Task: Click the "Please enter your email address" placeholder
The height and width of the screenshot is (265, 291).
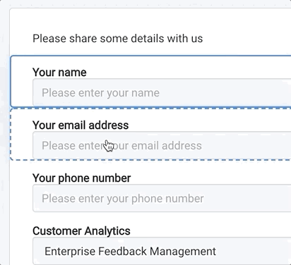Action: click(121, 146)
